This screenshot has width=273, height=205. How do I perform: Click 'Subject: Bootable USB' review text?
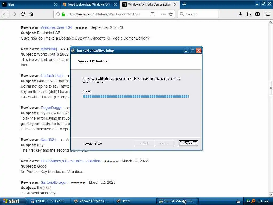click(x=41, y=33)
